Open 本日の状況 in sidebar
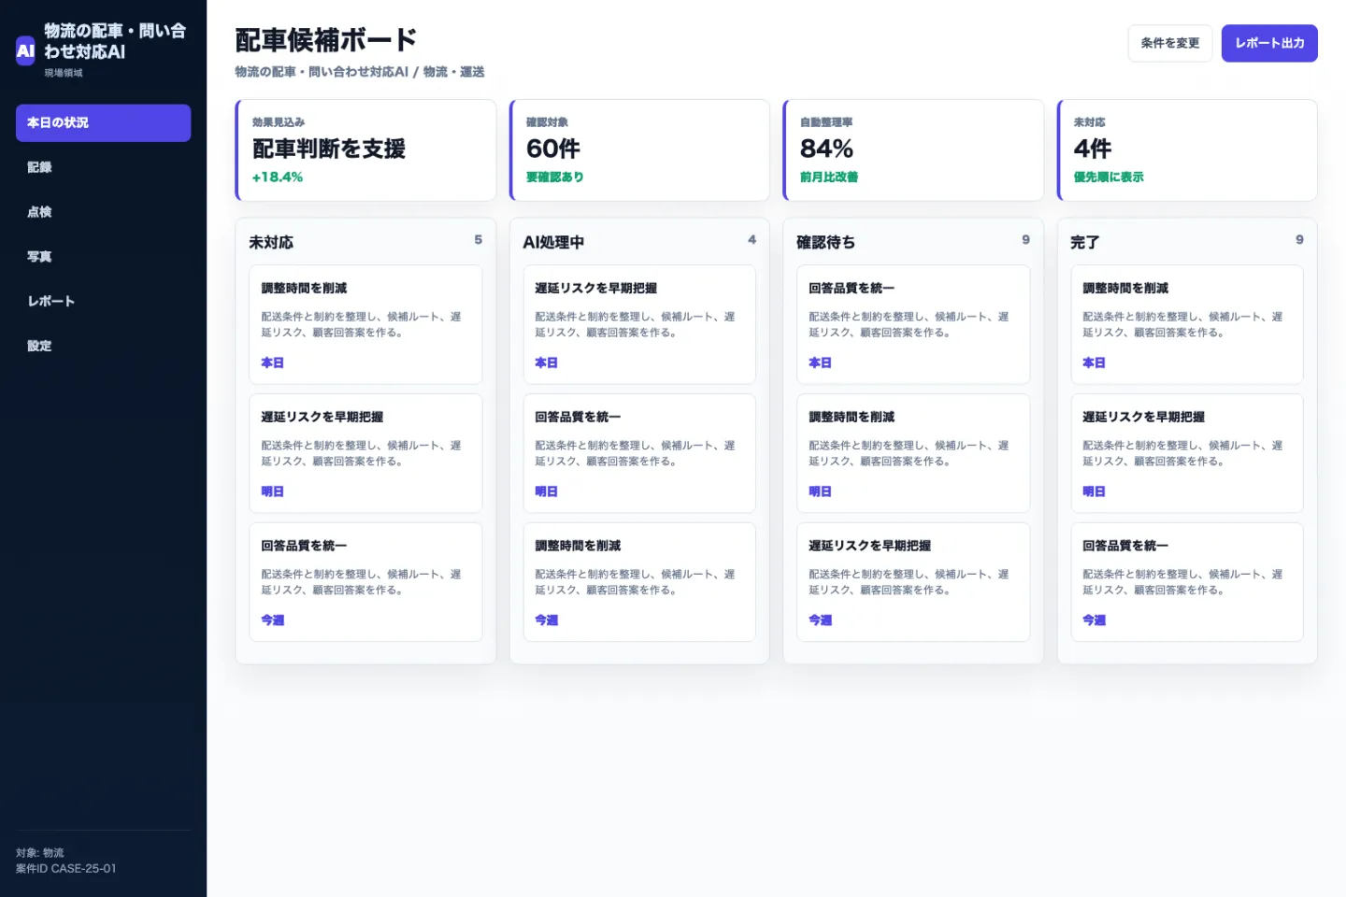This screenshot has width=1346, height=897. pyautogui.click(x=103, y=122)
